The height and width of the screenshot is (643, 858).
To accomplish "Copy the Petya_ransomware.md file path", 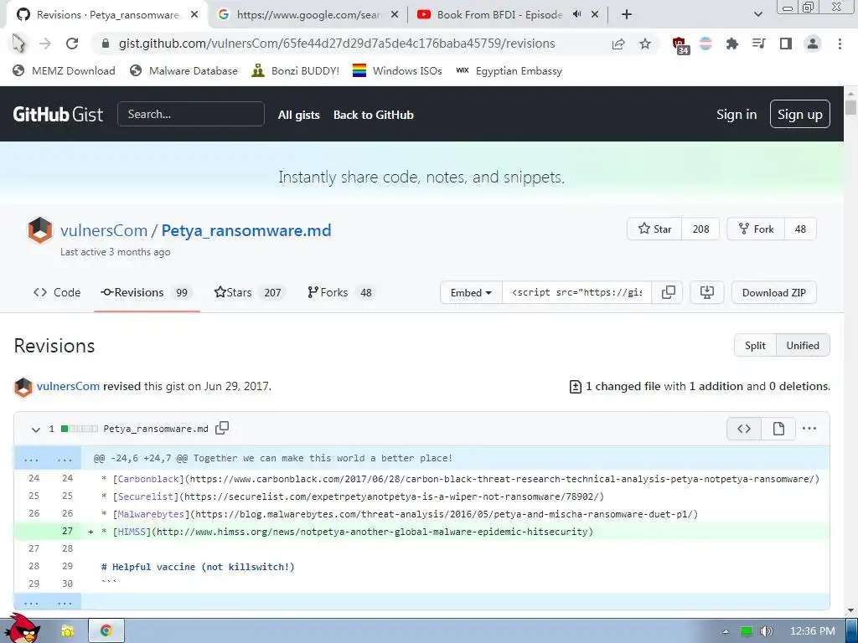I will tap(221, 428).
